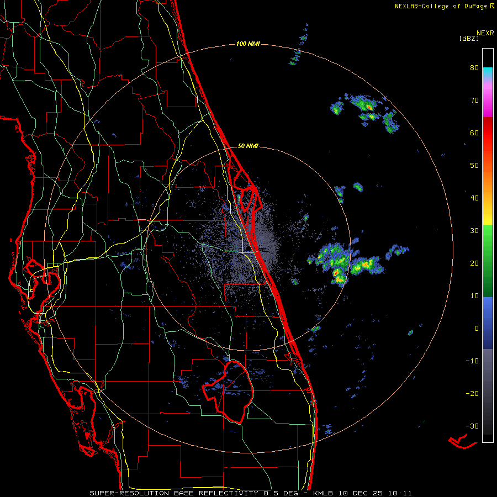The image size is (497, 497).
Task: Click the 70 dBZ scale value
Action: pyautogui.click(x=474, y=101)
